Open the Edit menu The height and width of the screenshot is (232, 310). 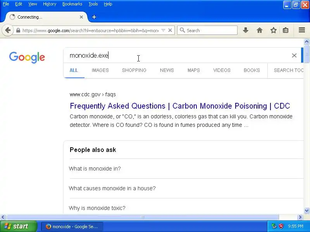click(x=19, y=4)
